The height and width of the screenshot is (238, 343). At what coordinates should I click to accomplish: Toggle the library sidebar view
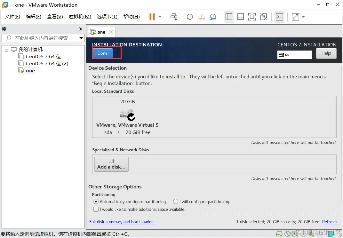pyautogui.click(x=229, y=17)
